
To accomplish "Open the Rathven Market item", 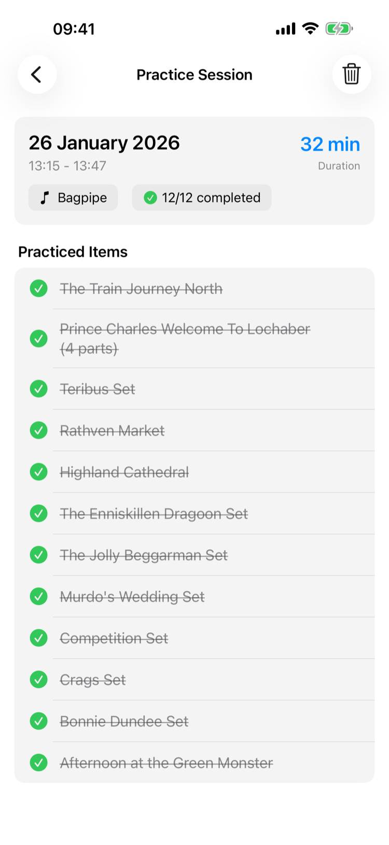I will click(x=112, y=431).
